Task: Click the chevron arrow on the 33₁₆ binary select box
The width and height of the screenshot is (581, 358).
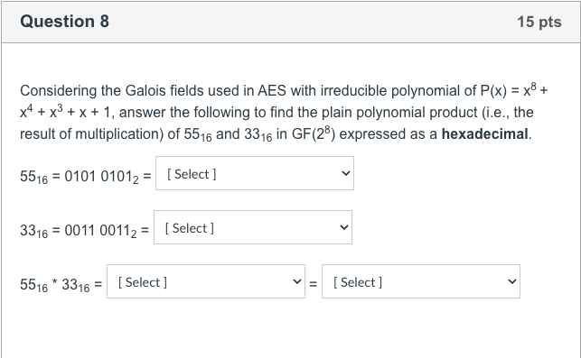Action: (344, 227)
